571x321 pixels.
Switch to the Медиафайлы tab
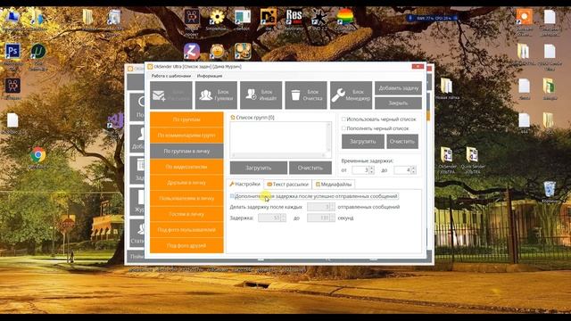click(334, 185)
